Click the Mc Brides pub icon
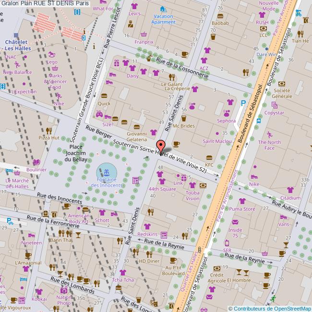 [183, 118]
